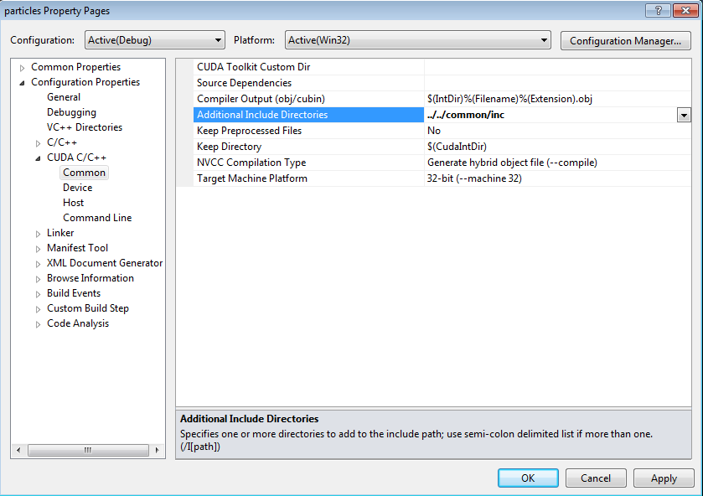The width and height of the screenshot is (703, 496).
Task: Expand Common Properties node
Action: coord(22,68)
